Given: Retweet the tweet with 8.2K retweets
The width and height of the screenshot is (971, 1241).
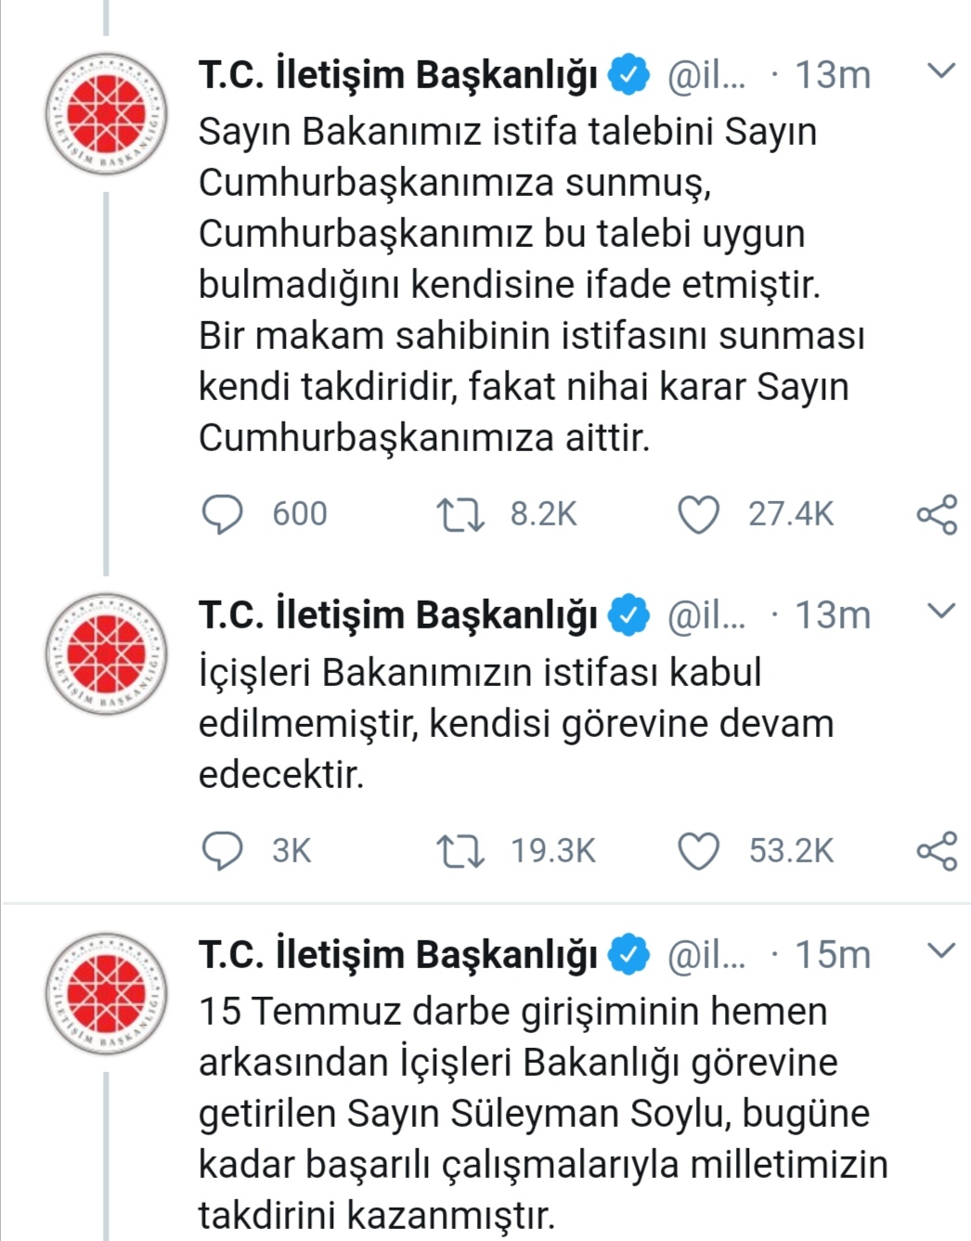Looking at the screenshot, I should [460, 514].
